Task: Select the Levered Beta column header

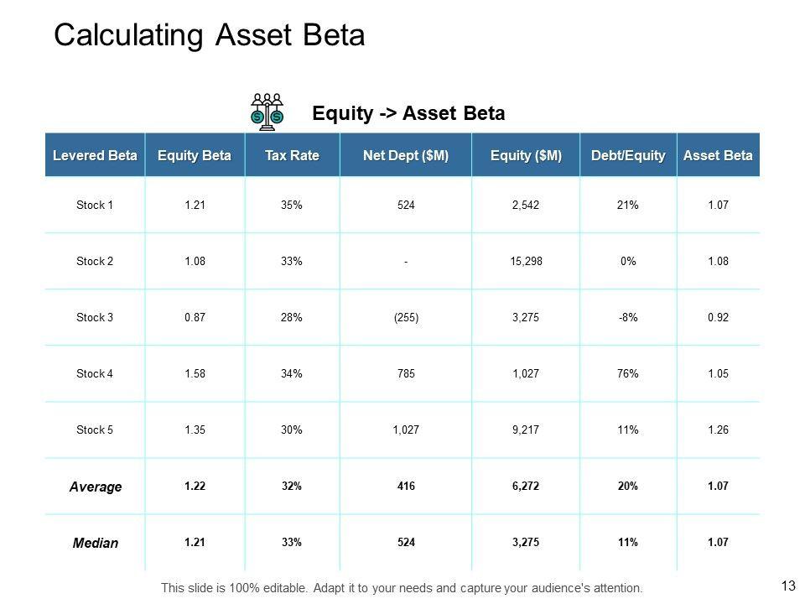Action: click(95, 155)
